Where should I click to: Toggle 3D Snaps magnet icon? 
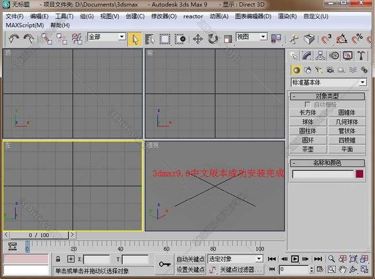coord(326,39)
